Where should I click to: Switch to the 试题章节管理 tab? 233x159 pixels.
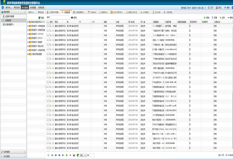(53, 12)
